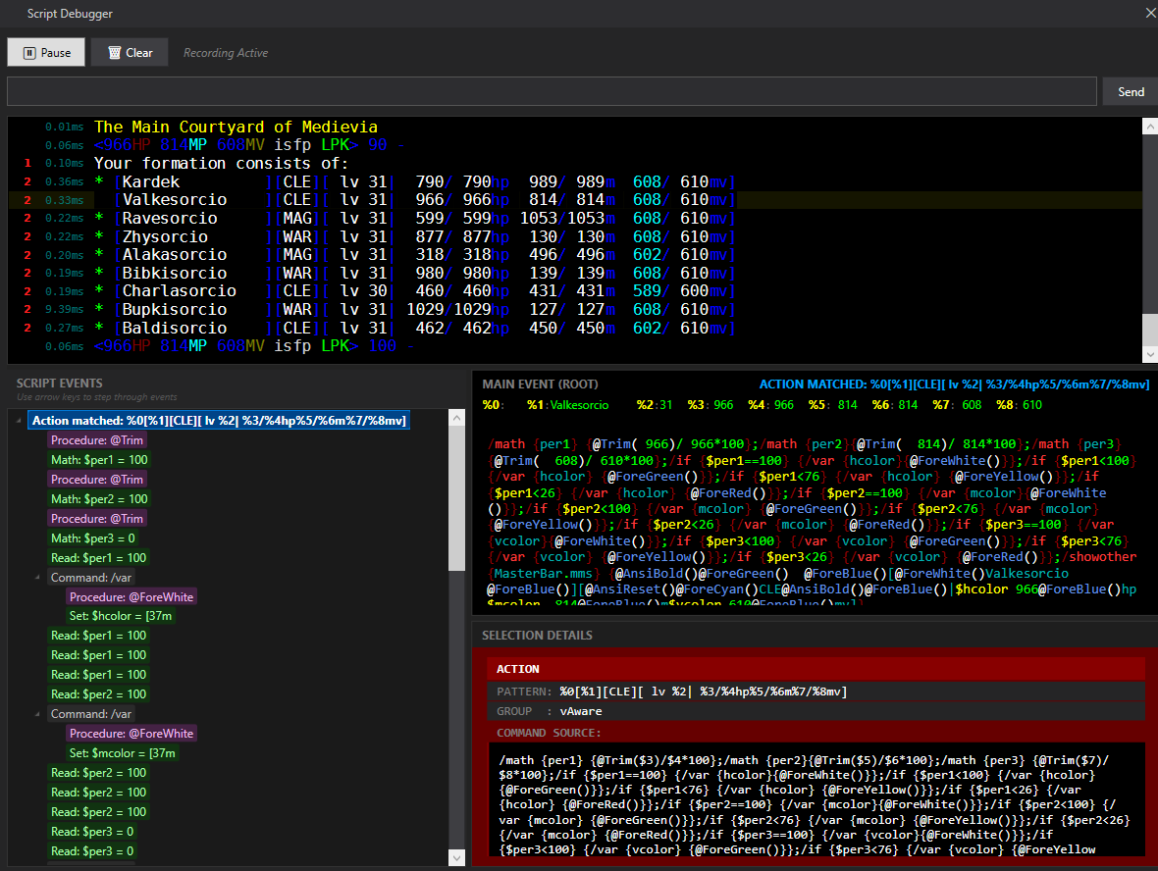Select the first Command: /var event

91,577
